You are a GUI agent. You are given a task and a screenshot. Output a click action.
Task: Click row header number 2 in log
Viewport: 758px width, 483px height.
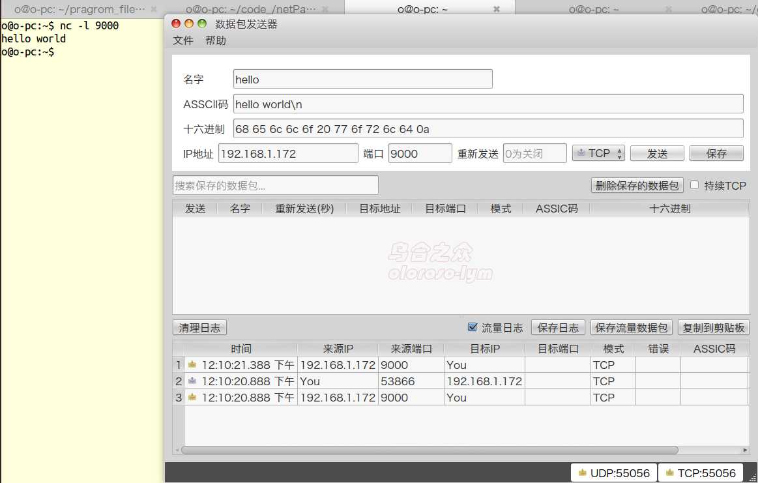pyautogui.click(x=179, y=381)
